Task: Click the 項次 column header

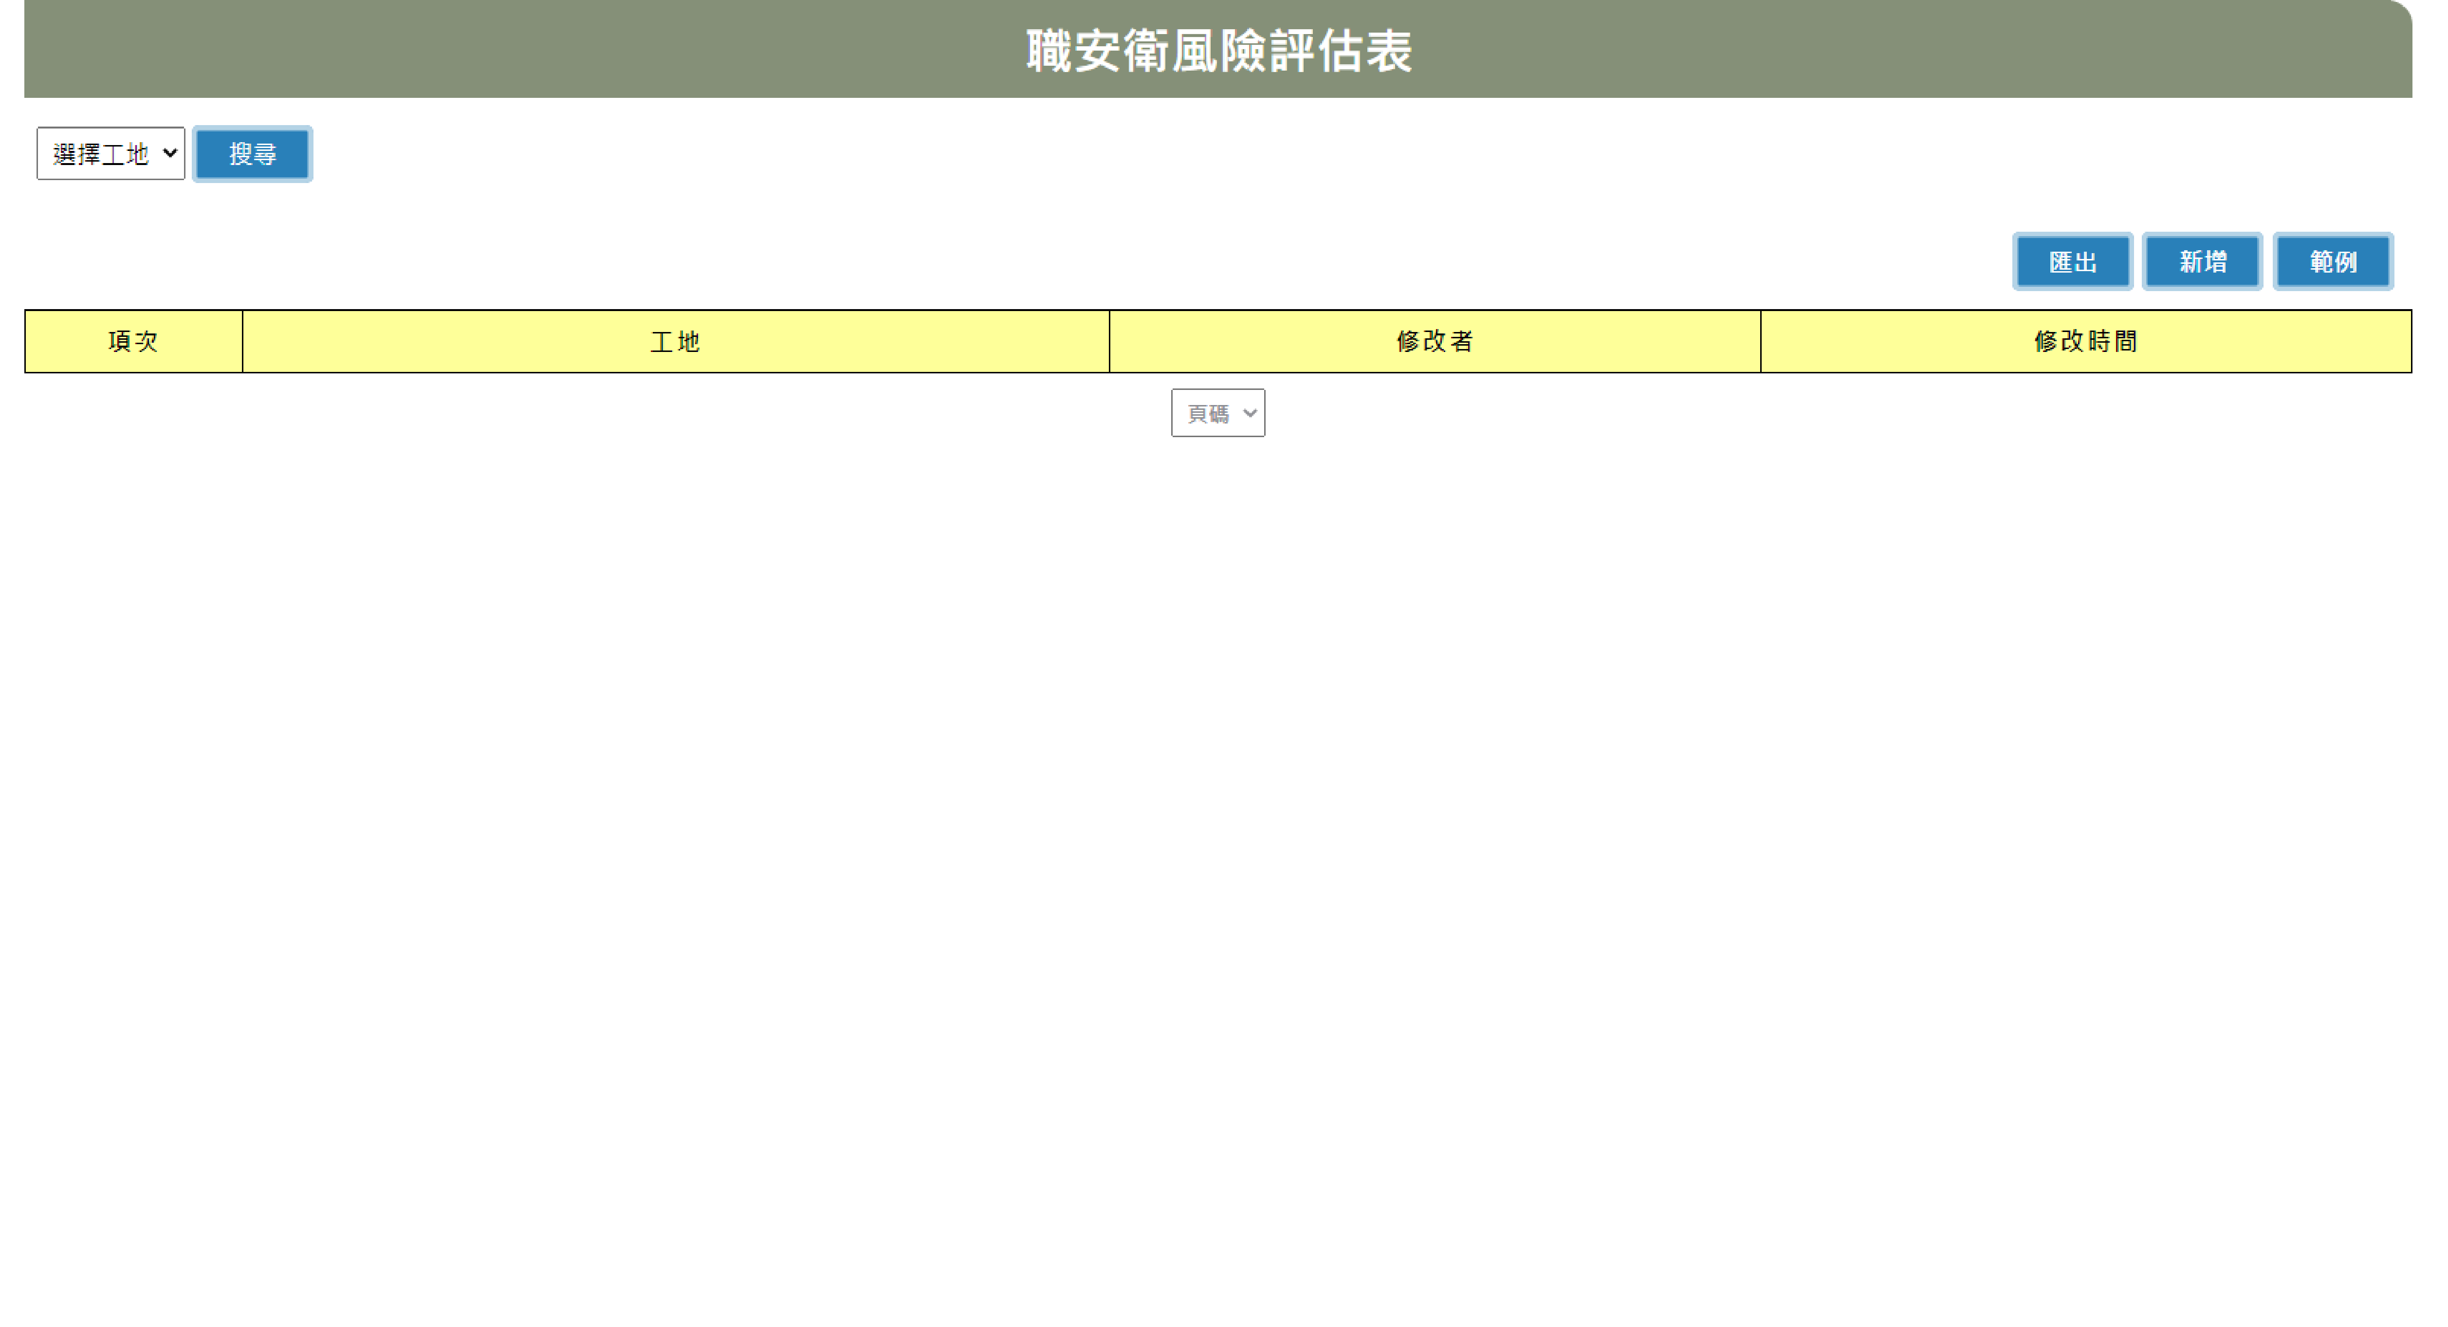Action: point(133,341)
